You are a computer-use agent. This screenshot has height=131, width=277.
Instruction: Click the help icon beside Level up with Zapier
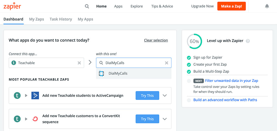[248, 41]
